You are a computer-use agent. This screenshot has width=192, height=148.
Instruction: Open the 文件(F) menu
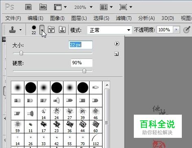13,18
